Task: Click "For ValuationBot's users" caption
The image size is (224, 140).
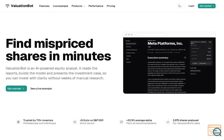Action: click(186, 123)
